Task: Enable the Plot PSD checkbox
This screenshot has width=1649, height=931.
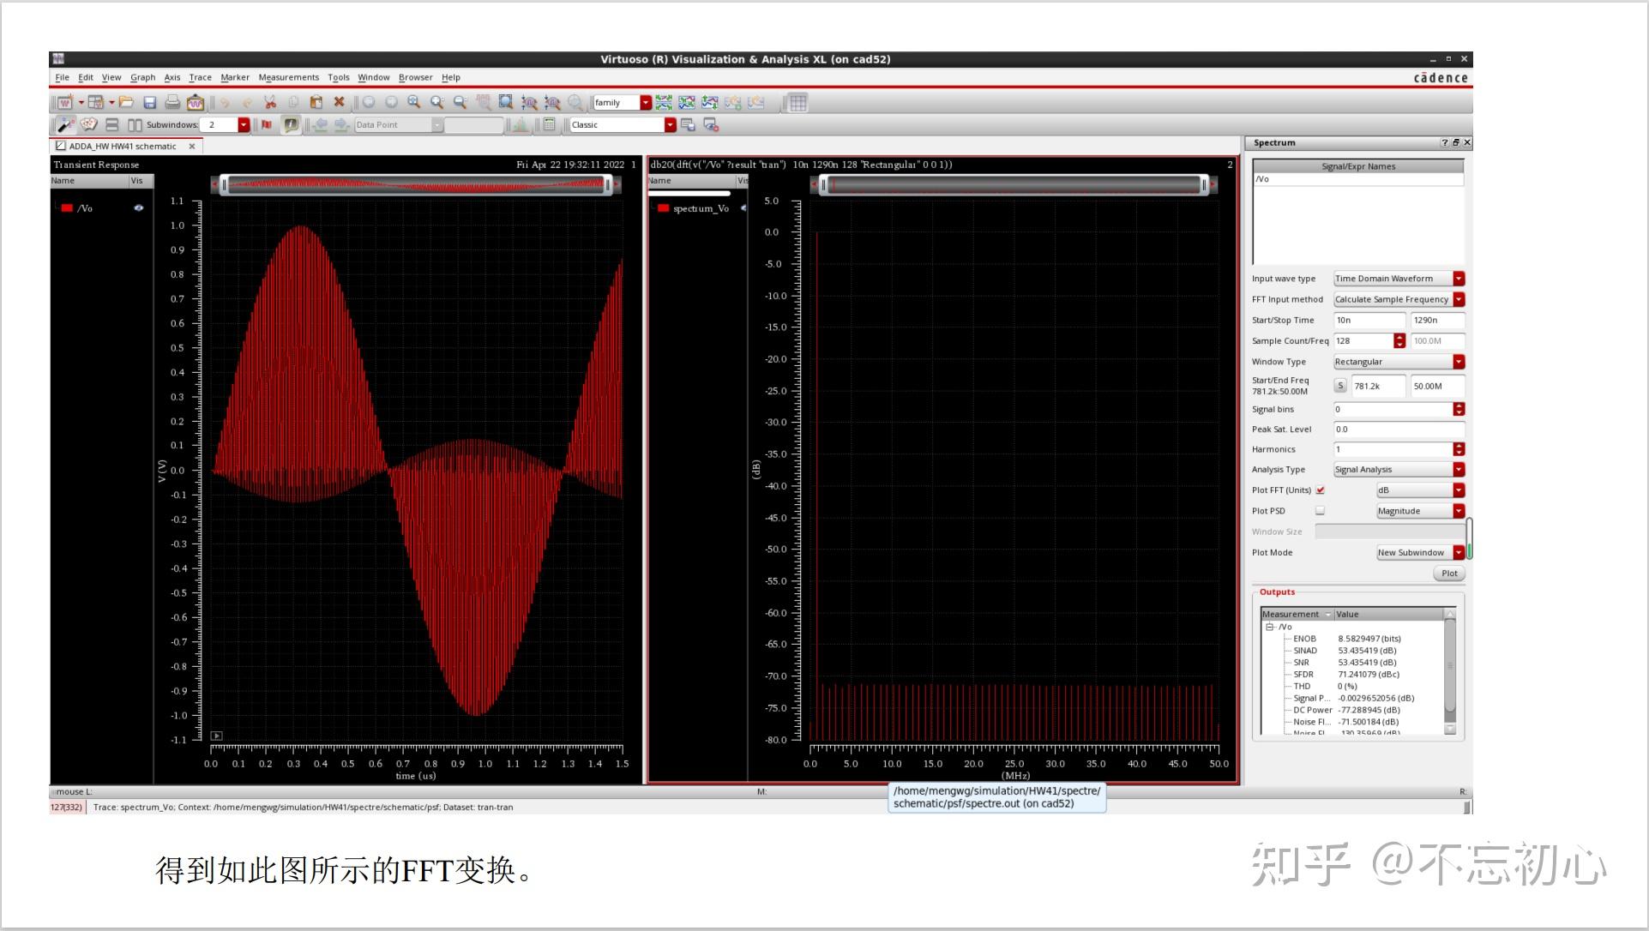Action: [1320, 511]
